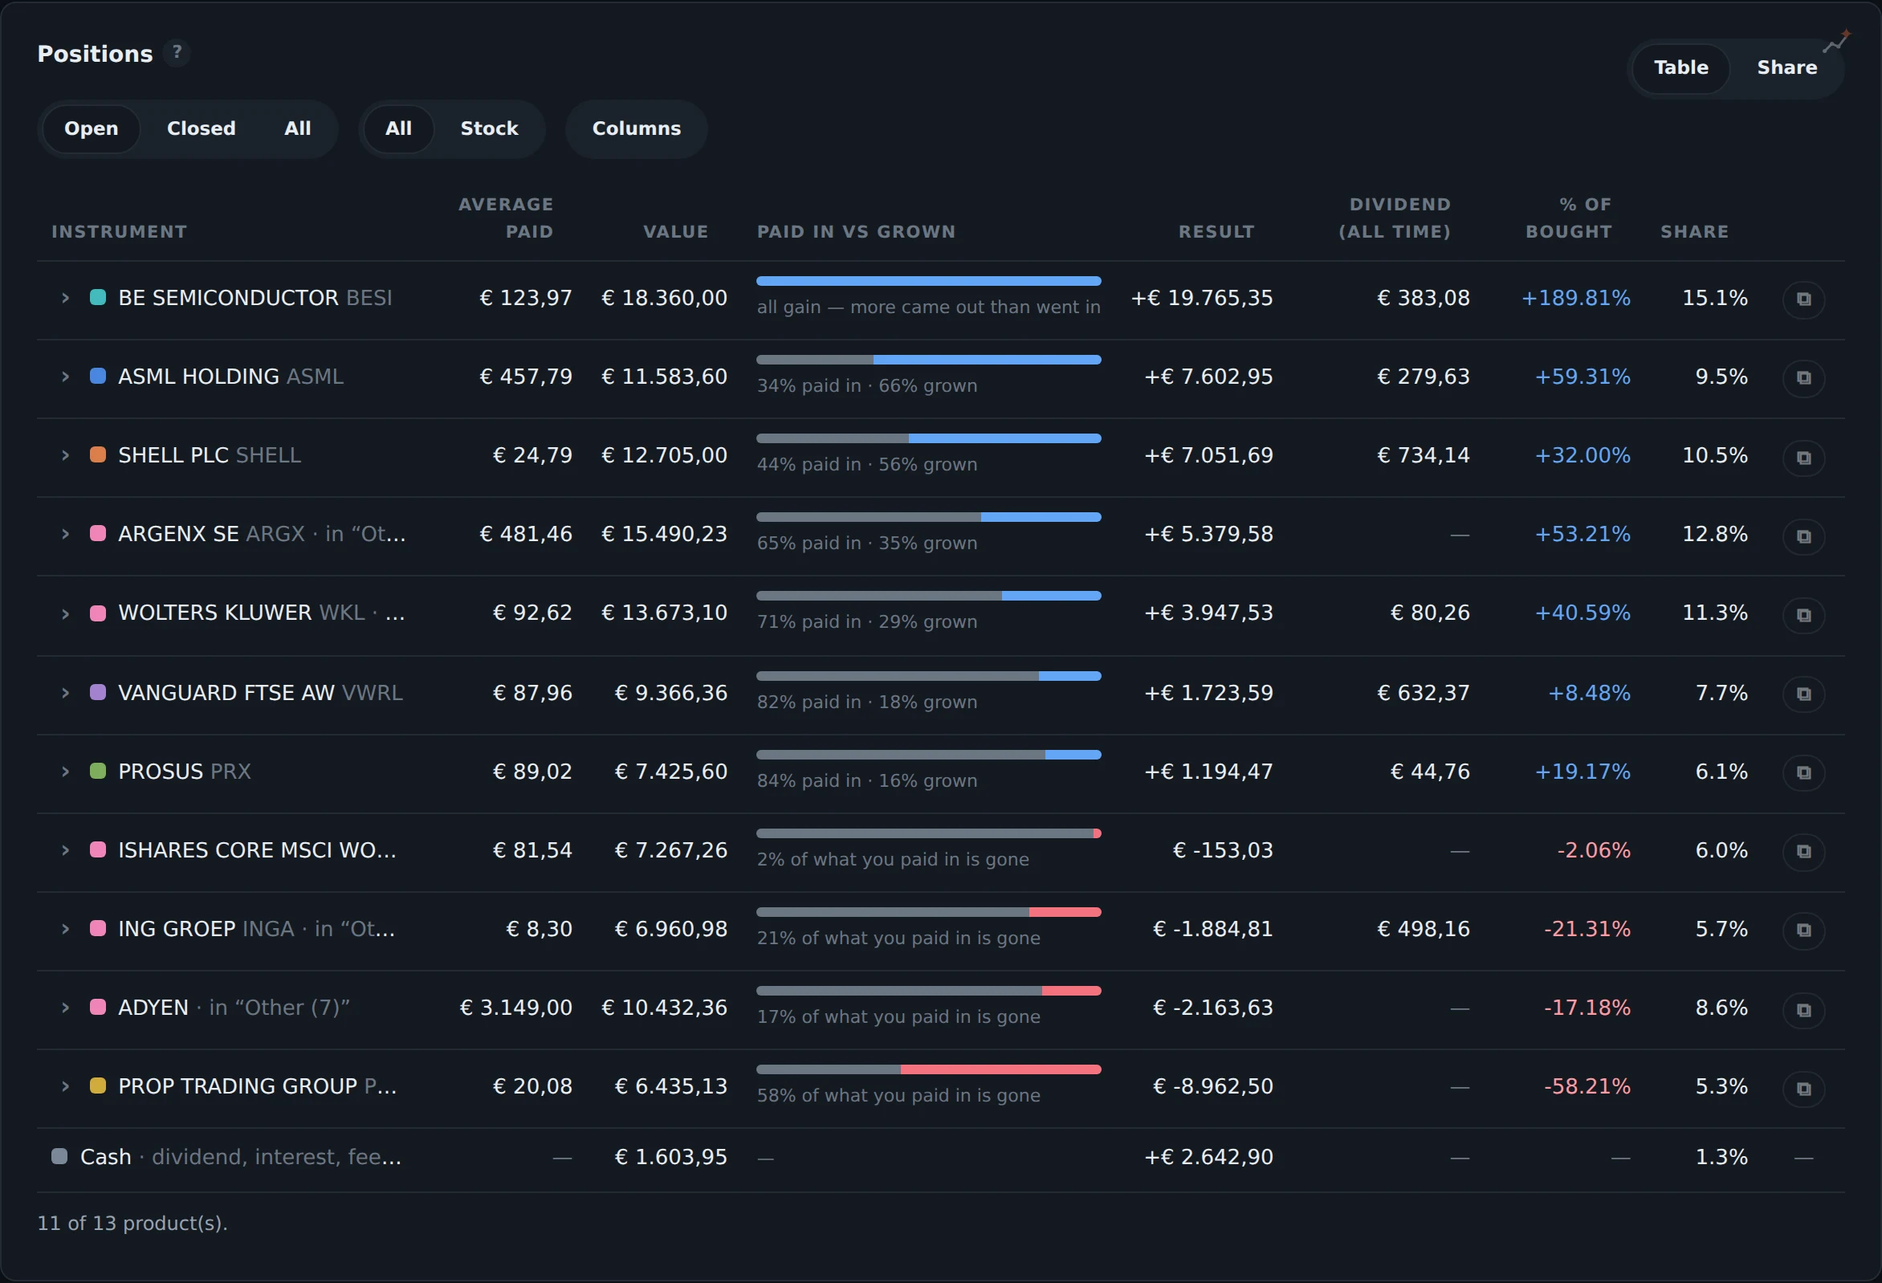Screen dimensions: 1882x1283
Task: Click the copy icon in ASML HOLDING row
Action: pyautogui.click(x=1803, y=377)
